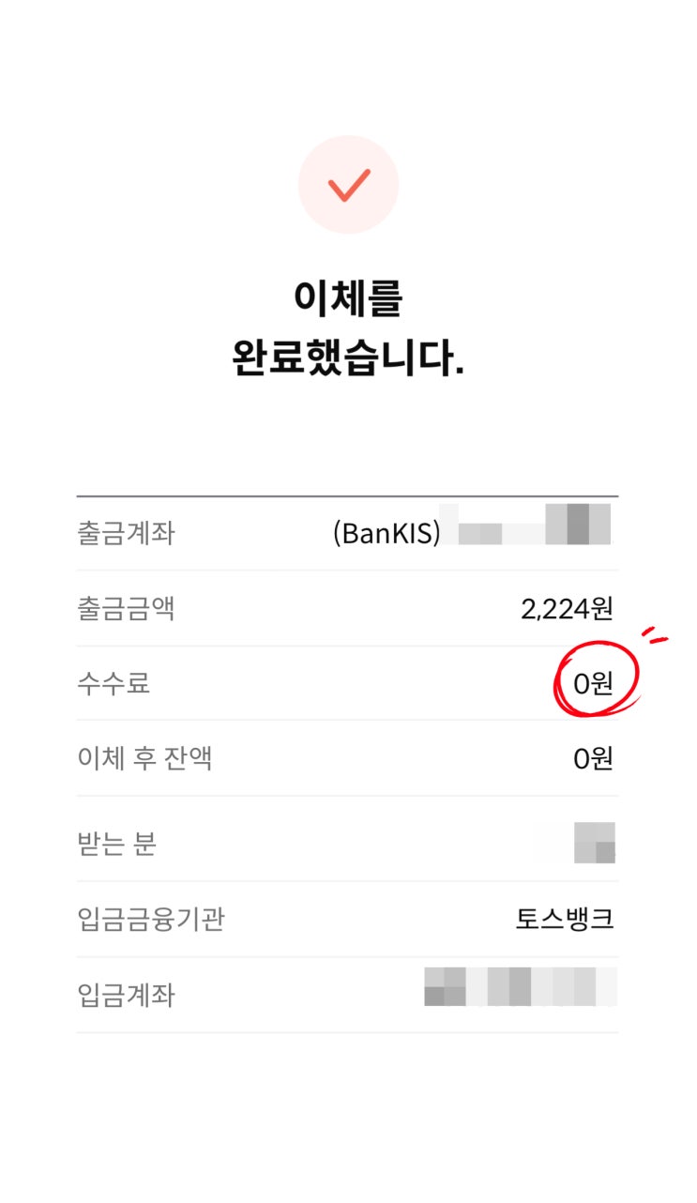Select the 수수료 fee label
This screenshot has width=697, height=1203.
(114, 683)
